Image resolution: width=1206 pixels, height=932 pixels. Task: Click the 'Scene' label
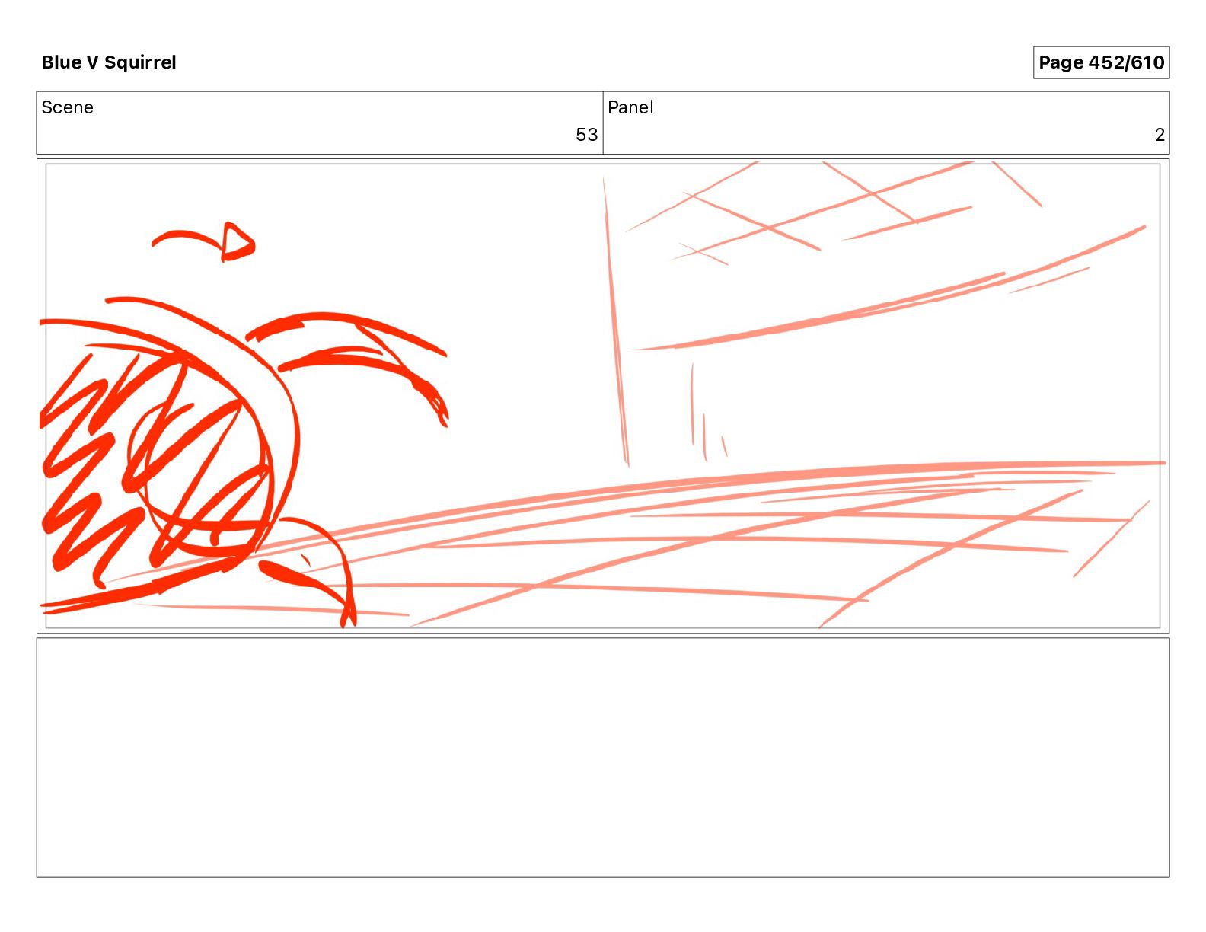(67, 107)
